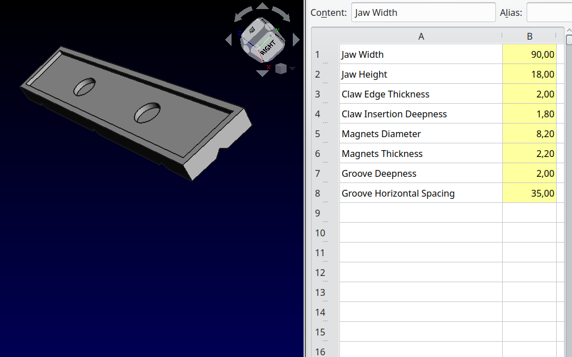This screenshot has height=357, width=572.
Task: Click the left magnet hole on the 3D jaw model
Action: 85,87
